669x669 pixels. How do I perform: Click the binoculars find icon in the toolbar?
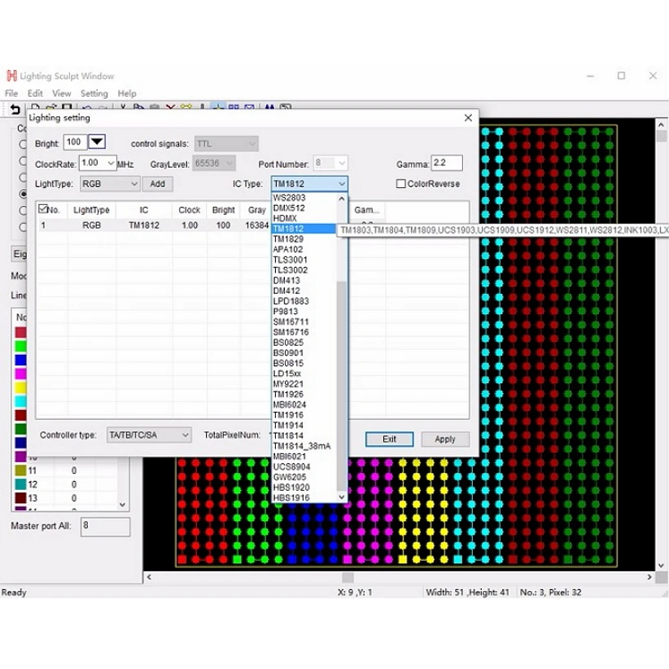[269, 107]
